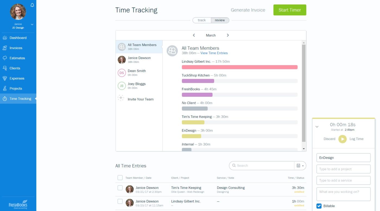Open Dashboard from sidebar icon
The height and width of the screenshot is (211, 380).
(5, 38)
